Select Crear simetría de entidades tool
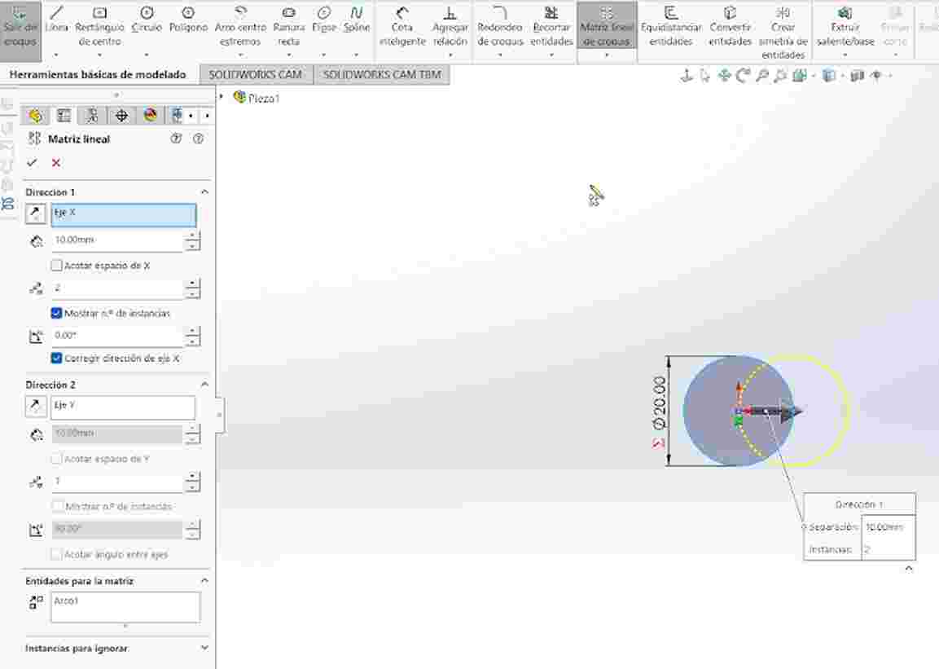This screenshot has width=939, height=669. 783,33
